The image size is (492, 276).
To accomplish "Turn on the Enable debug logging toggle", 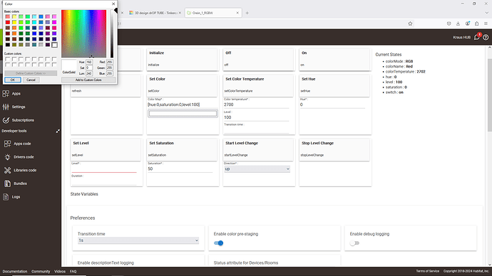I will point(354,243).
